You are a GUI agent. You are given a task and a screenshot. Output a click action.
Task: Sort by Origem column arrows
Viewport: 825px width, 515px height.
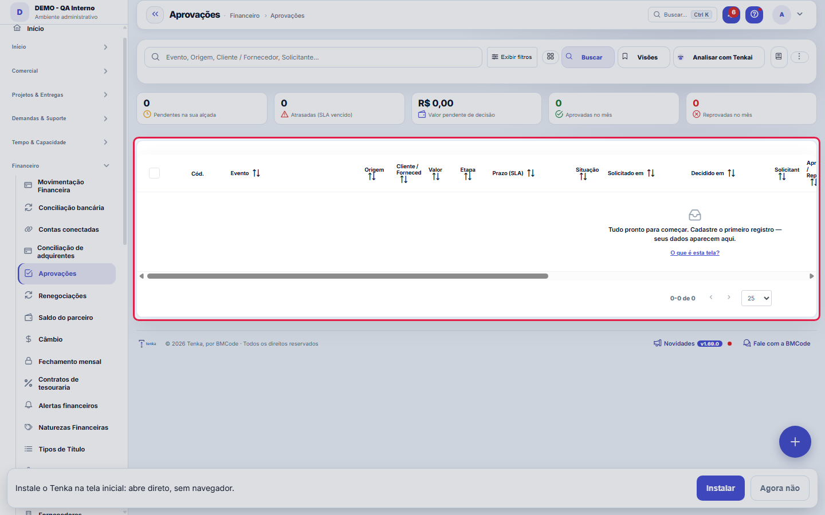coord(372,177)
